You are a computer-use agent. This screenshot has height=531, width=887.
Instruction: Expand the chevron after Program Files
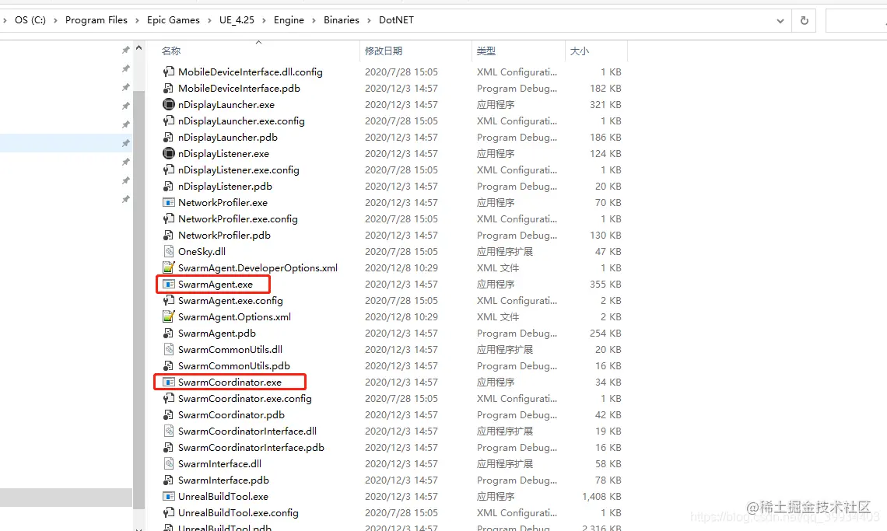(137, 20)
